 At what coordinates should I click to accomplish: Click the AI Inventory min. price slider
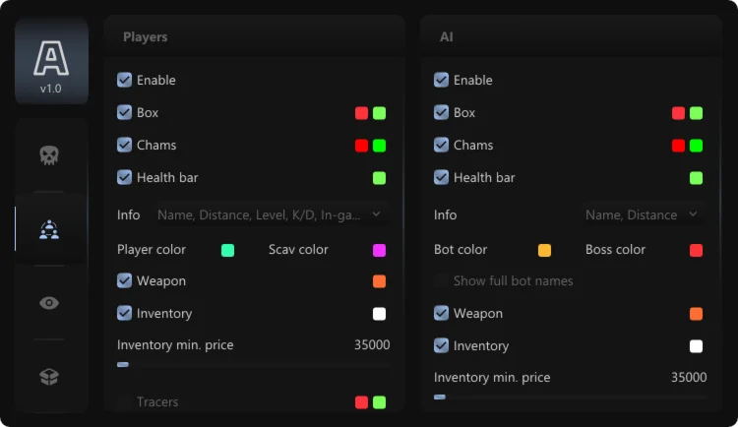click(x=570, y=396)
